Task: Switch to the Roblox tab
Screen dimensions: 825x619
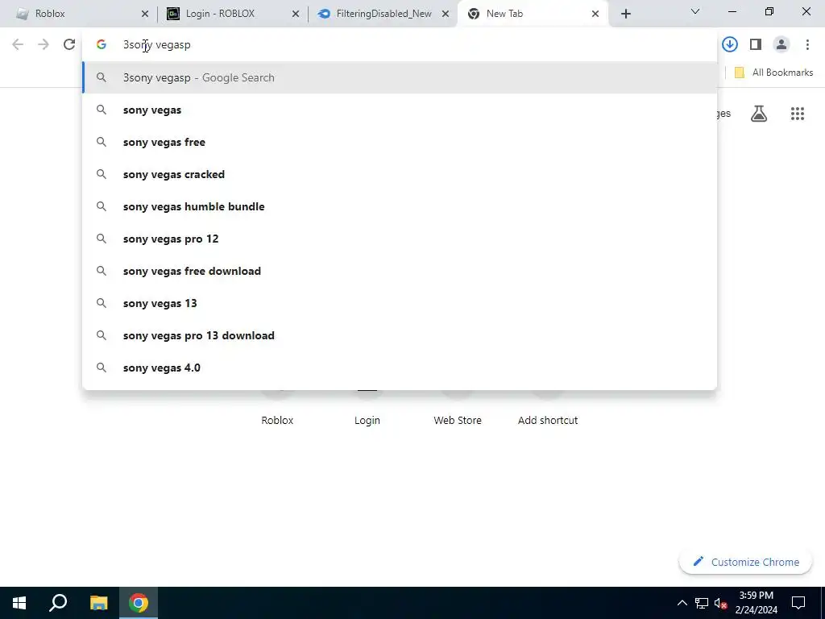Action: [x=79, y=15]
